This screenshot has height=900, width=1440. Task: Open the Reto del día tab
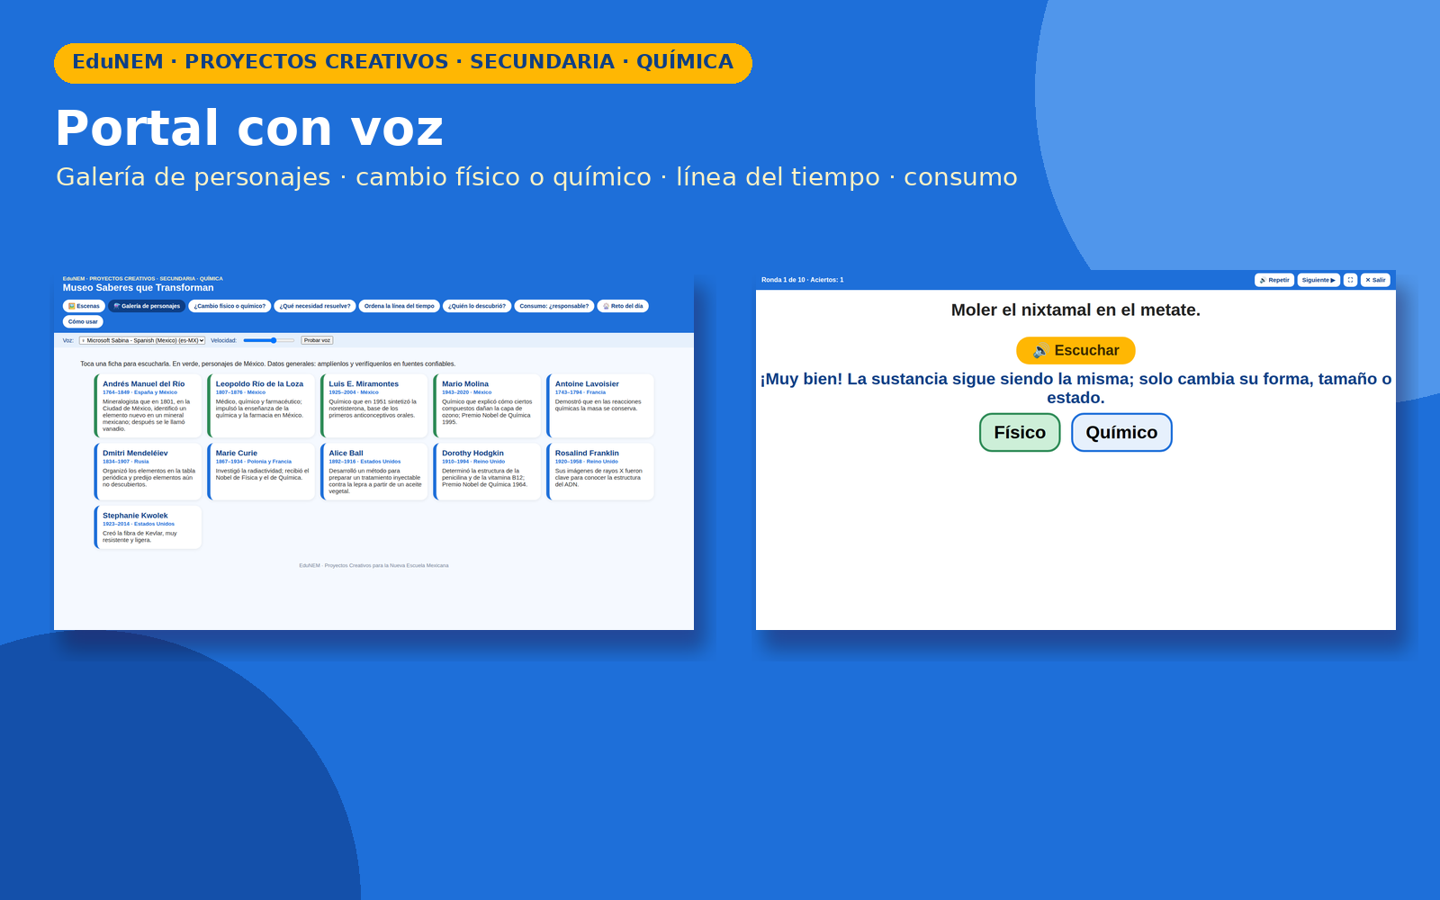tap(623, 306)
